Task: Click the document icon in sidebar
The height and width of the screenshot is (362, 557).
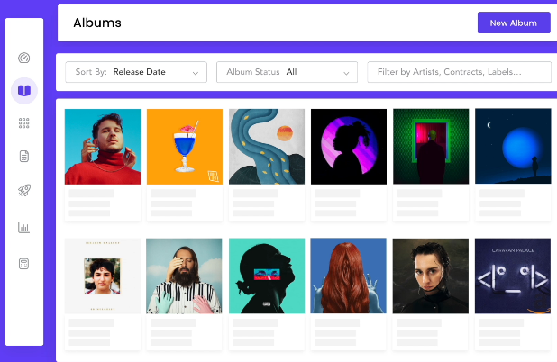Action: [x=24, y=157]
